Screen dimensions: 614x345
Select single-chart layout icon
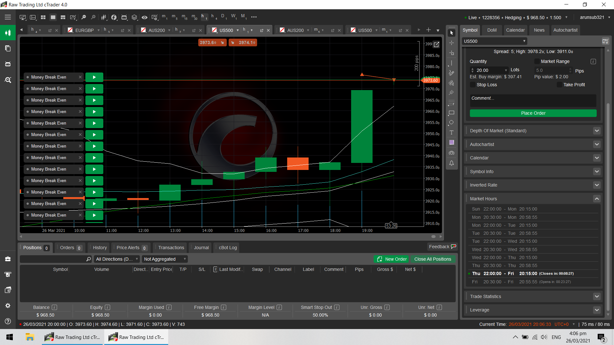click(x=53, y=17)
